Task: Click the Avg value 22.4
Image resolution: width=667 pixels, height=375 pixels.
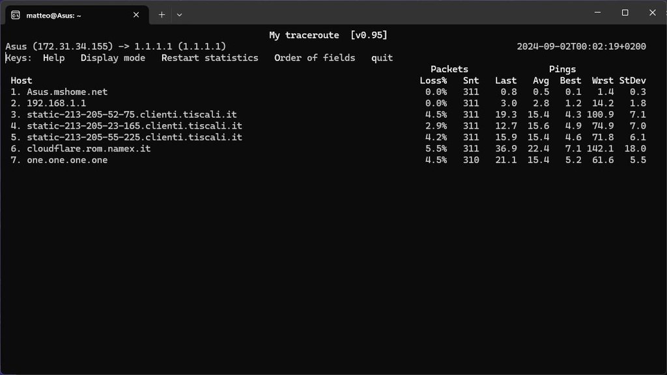Action: point(538,149)
